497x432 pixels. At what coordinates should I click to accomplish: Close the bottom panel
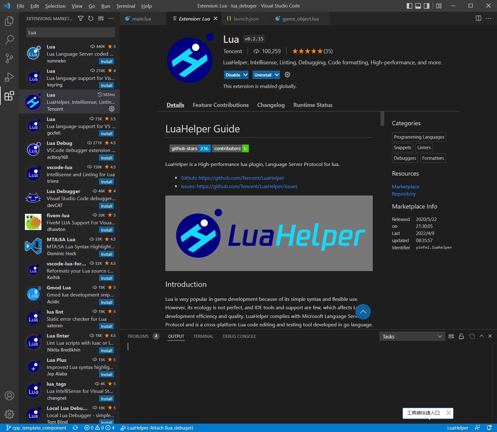(x=490, y=336)
